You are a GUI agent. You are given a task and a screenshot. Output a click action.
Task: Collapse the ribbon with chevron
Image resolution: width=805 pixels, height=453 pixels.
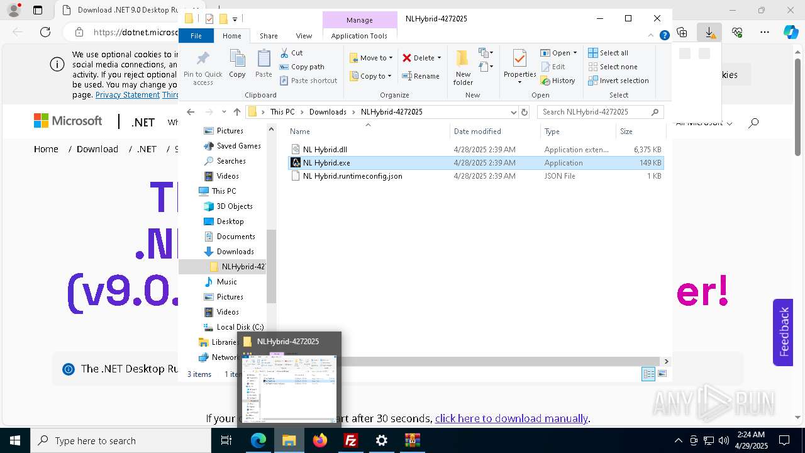point(652,35)
